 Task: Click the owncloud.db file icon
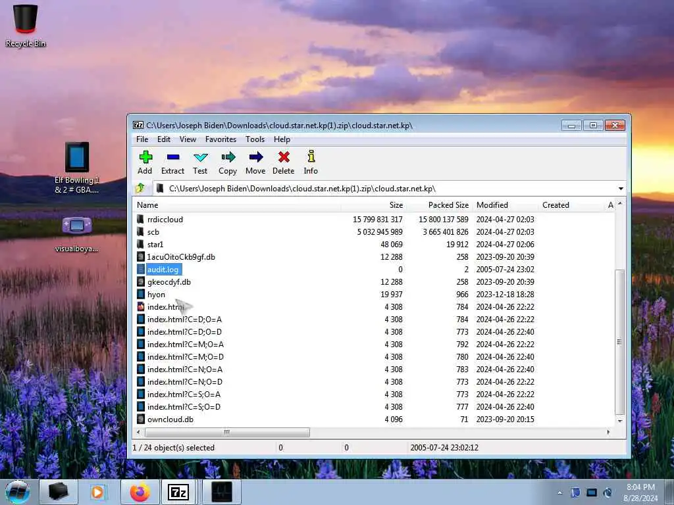[141, 419]
